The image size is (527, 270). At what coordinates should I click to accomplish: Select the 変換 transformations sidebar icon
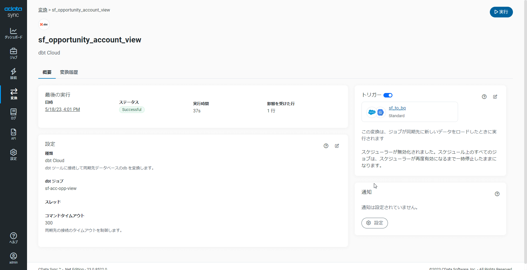point(14,94)
